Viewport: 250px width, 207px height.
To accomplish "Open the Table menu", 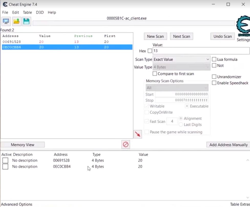I will click(x=27, y=12).
